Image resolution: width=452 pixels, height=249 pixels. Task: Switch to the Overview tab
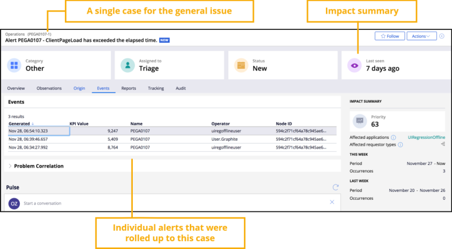coord(16,88)
